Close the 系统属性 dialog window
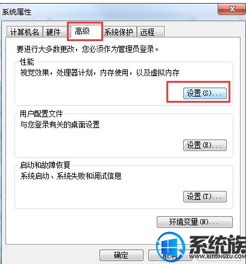The image size is (246, 264). coord(232,9)
